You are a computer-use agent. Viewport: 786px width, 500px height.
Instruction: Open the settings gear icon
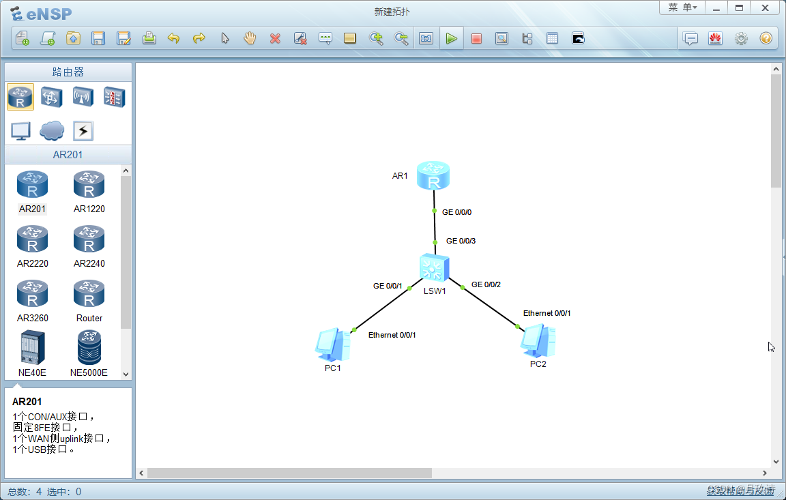(741, 39)
